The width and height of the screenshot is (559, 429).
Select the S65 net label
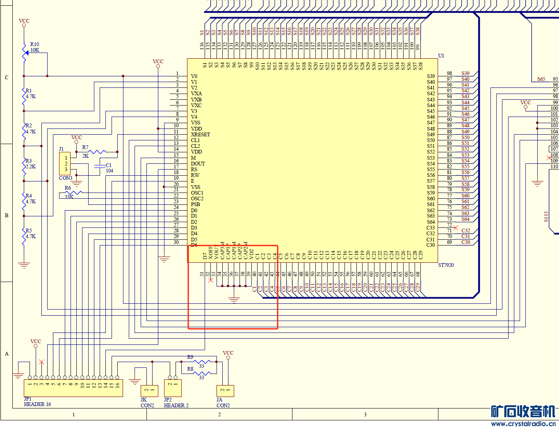(x=541, y=79)
